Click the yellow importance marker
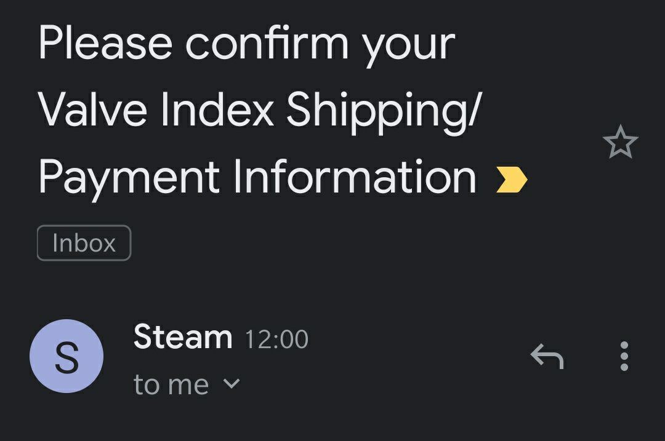The image size is (665, 441). 512,180
